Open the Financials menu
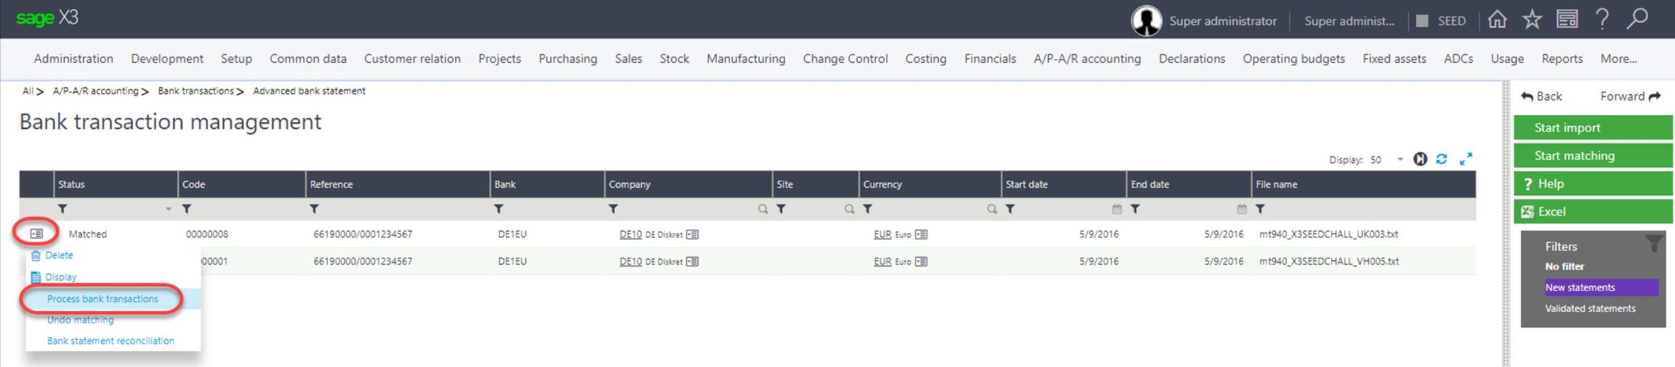 pos(990,59)
